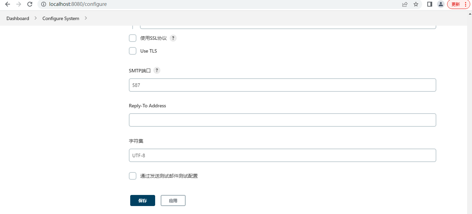The height and width of the screenshot is (214, 472).
Task: Expand the Dashboard breadcrumb chevron
Action: (35, 18)
